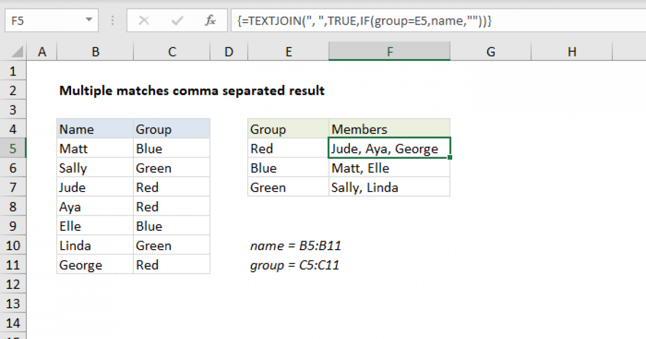Image resolution: width=646 pixels, height=339 pixels.
Task: Select row 5 header
Action: pos(13,149)
